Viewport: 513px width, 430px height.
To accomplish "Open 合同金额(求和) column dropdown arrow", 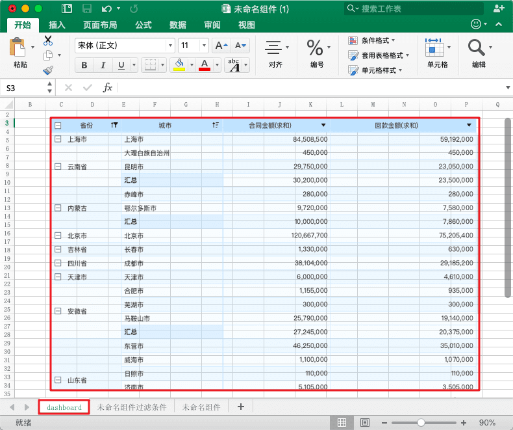I will pyautogui.click(x=323, y=125).
